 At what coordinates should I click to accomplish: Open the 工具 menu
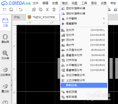coord(84,3)
